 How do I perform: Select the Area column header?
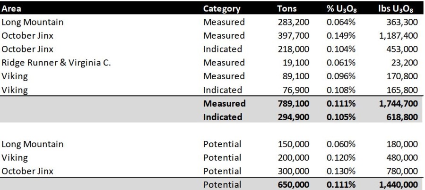pyautogui.click(x=11, y=8)
